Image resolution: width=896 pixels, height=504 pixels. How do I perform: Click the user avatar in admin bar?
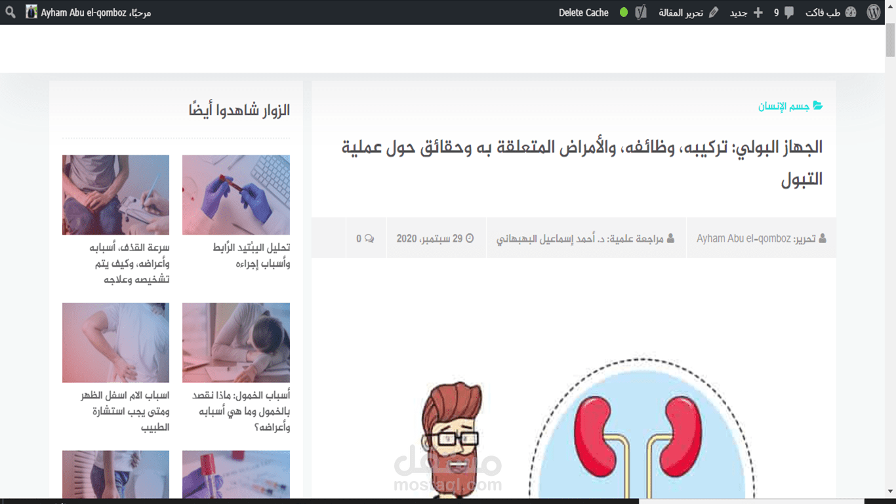click(31, 12)
